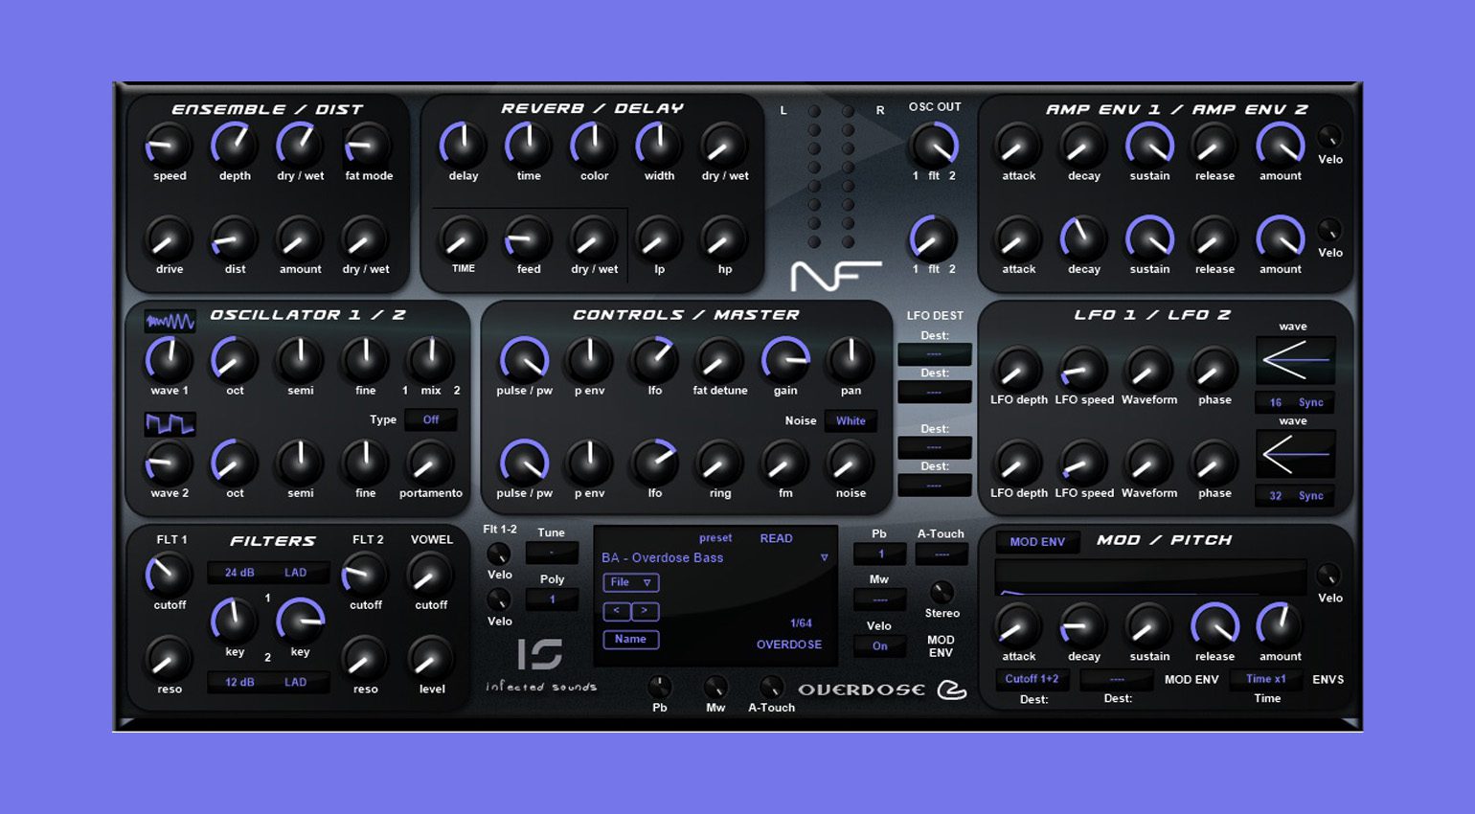Click the wave 1 selection knob
1475x814 pixels.
[x=170, y=361]
